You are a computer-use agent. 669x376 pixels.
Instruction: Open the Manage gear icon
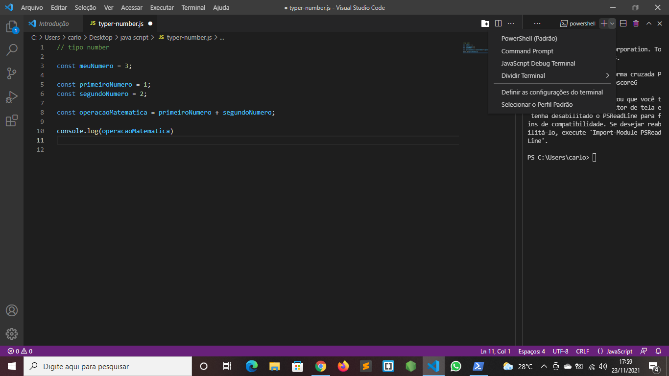click(x=12, y=334)
